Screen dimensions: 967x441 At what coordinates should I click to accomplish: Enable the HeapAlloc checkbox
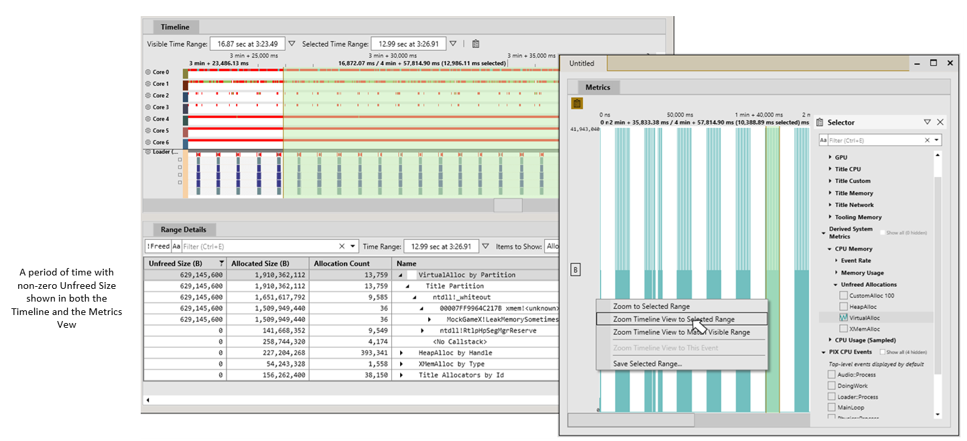[844, 307]
